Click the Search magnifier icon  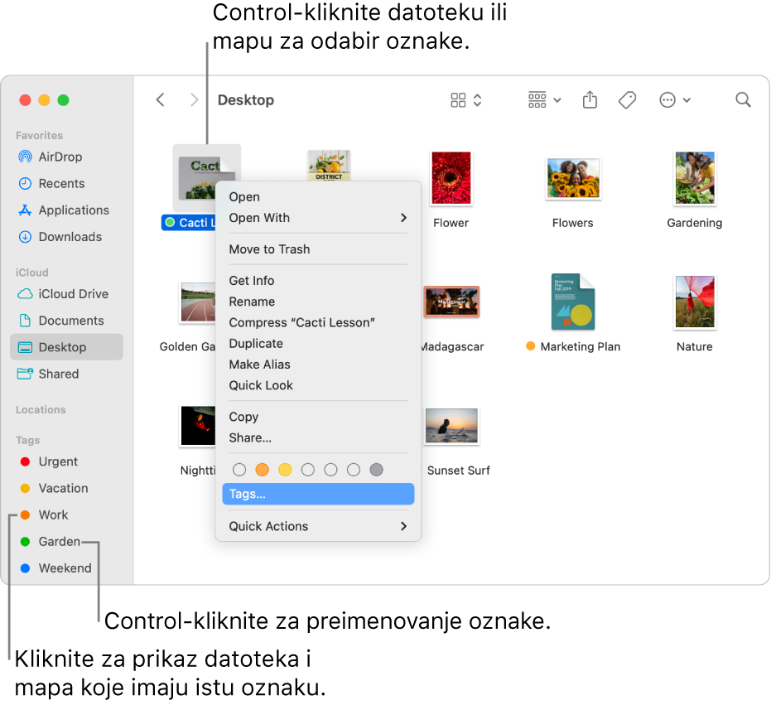[x=743, y=100]
